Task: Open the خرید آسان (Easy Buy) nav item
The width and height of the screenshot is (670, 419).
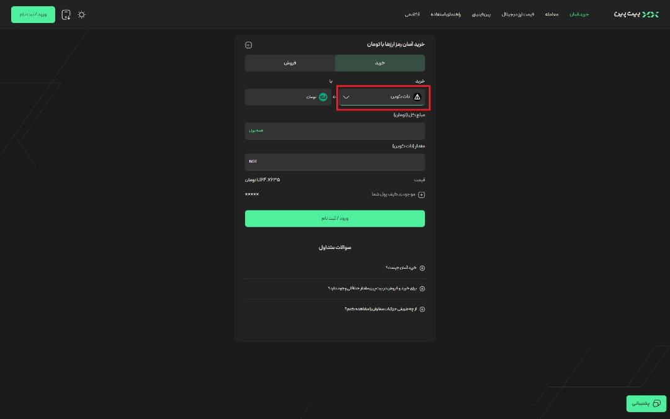Action: (x=579, y=14)
